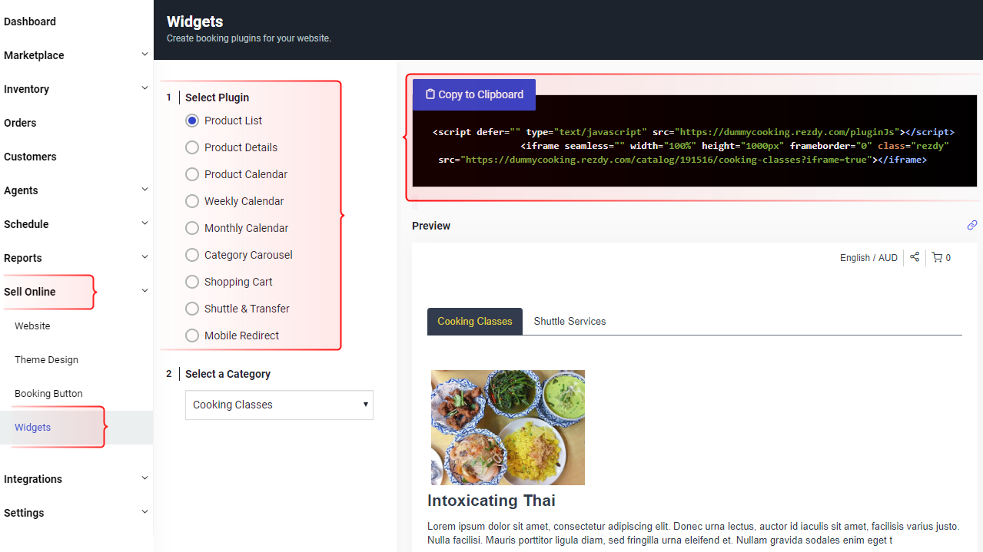983x552 pixels.
Task: Click the Settings sidebar label
Action: click(x=24, y=513)
